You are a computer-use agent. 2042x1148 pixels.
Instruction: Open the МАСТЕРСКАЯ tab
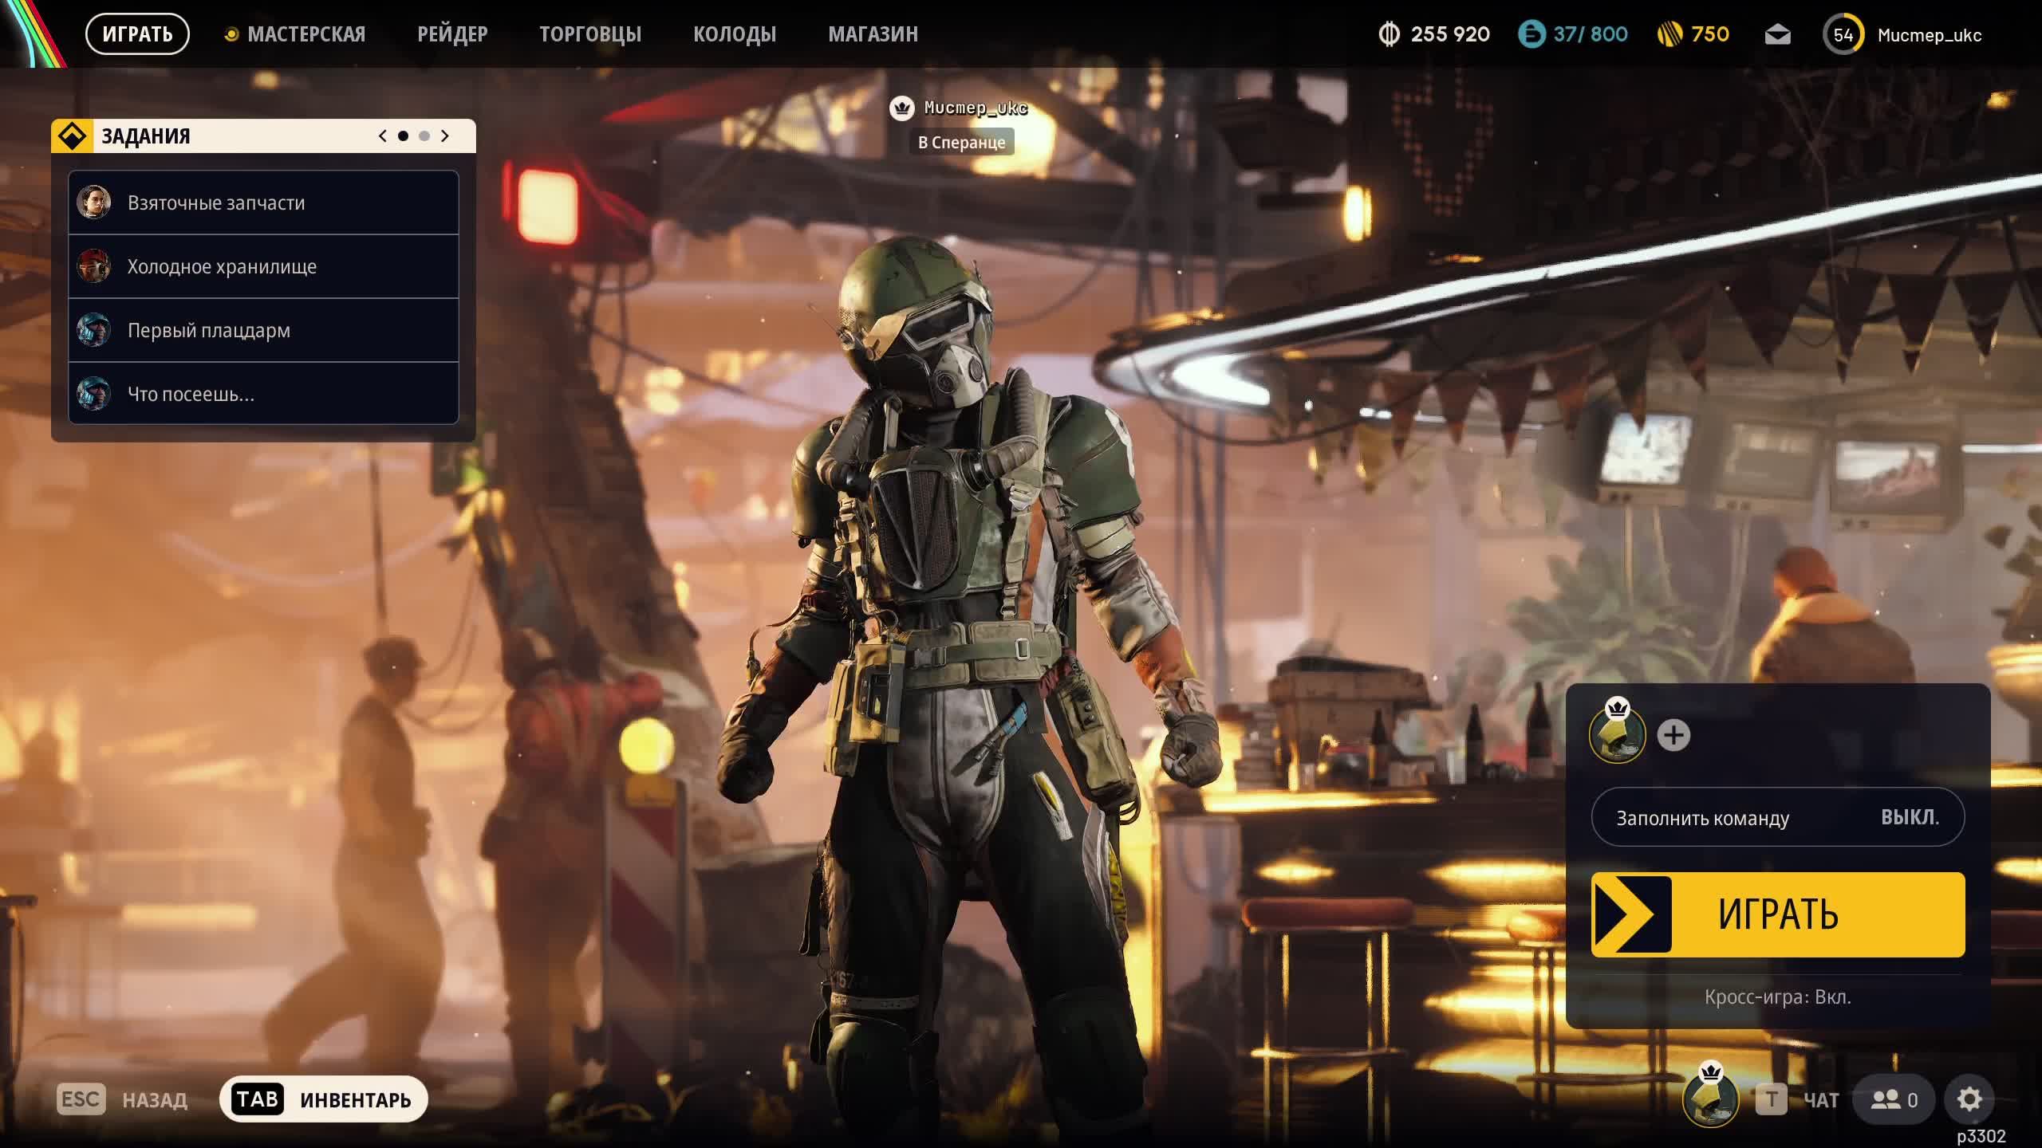[306, 34]
